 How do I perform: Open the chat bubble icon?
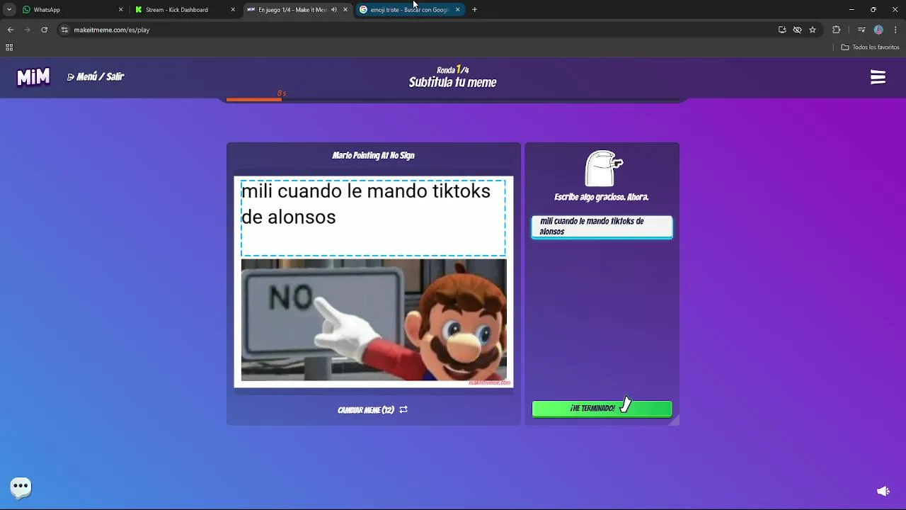(21, 487)
